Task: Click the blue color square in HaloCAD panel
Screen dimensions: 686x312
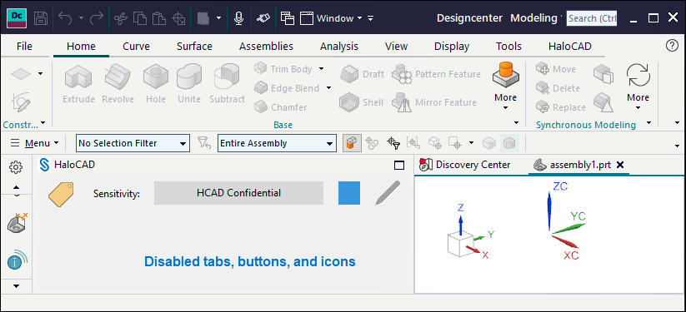Action: pos(349,193)
